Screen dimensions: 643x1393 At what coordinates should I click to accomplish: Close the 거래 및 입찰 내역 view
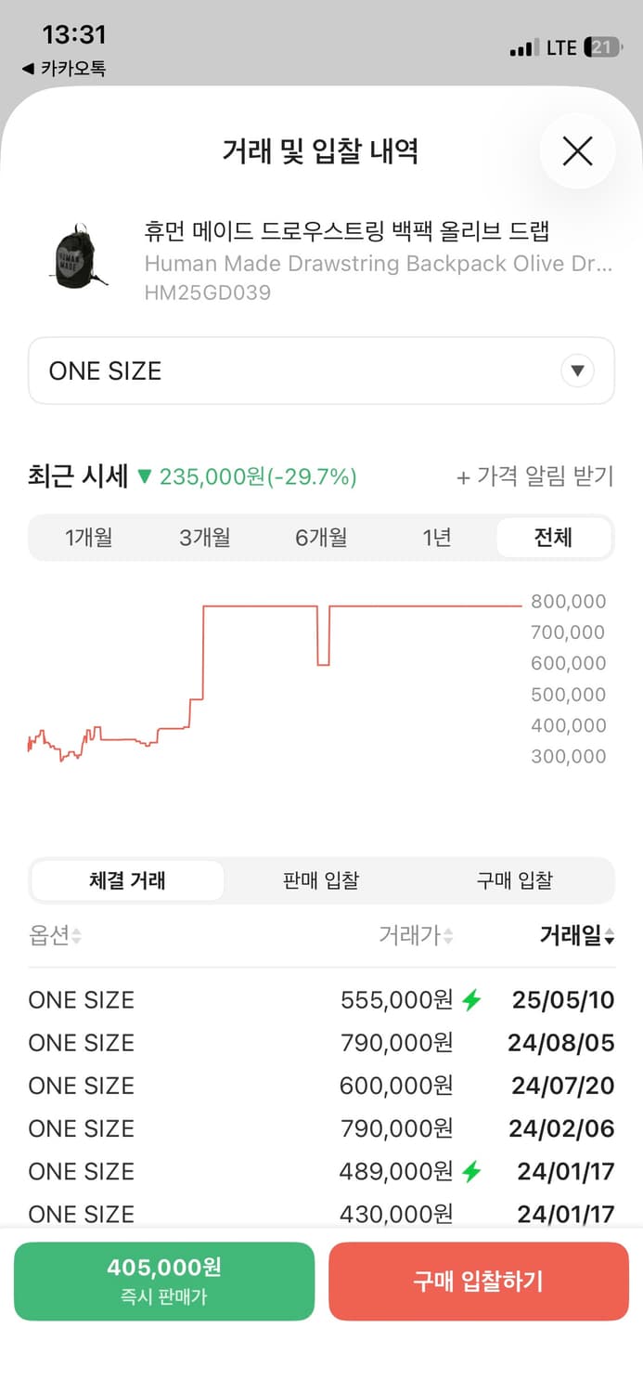pyautogui.click(x=576, y=150)
